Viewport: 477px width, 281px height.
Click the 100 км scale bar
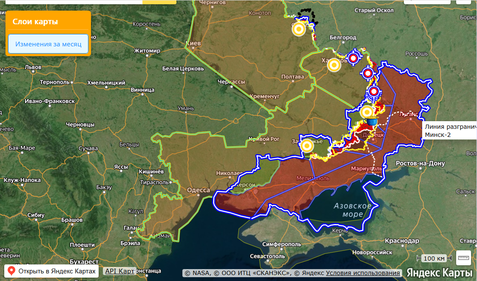point(434,258)
